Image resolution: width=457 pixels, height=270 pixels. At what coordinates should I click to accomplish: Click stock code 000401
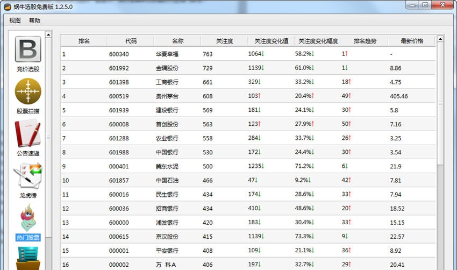pos(119,166)
